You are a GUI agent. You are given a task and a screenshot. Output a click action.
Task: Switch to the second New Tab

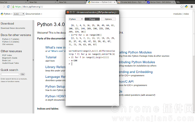(42, 2)
